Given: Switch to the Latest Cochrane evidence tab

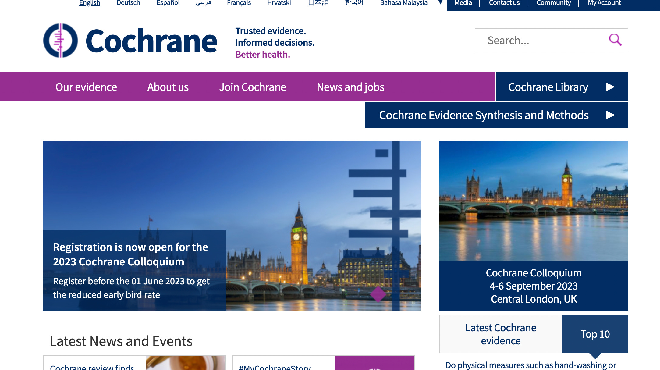Looking at the screenshot, I should [501, 334].
